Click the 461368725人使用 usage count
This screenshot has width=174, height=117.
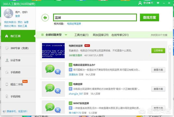pyautogui.click(x=94, y=55)
